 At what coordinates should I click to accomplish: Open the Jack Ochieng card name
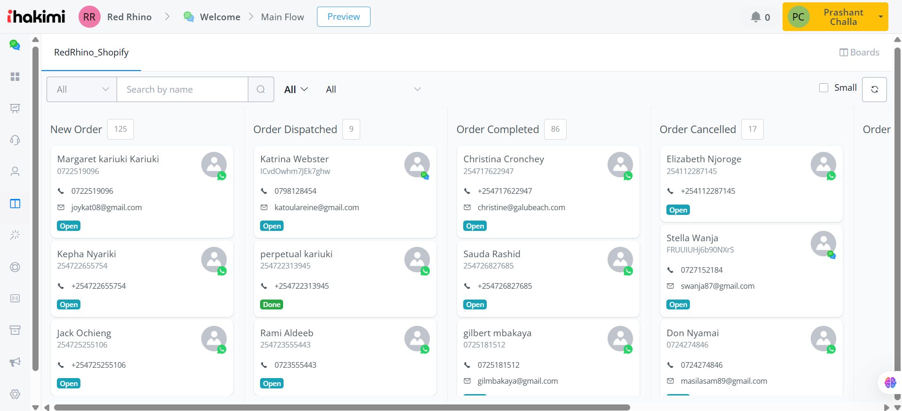tap(84, 333)
